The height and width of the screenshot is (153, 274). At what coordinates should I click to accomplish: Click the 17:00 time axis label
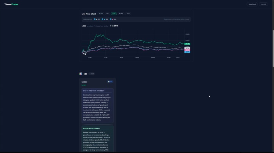[137, 58]
